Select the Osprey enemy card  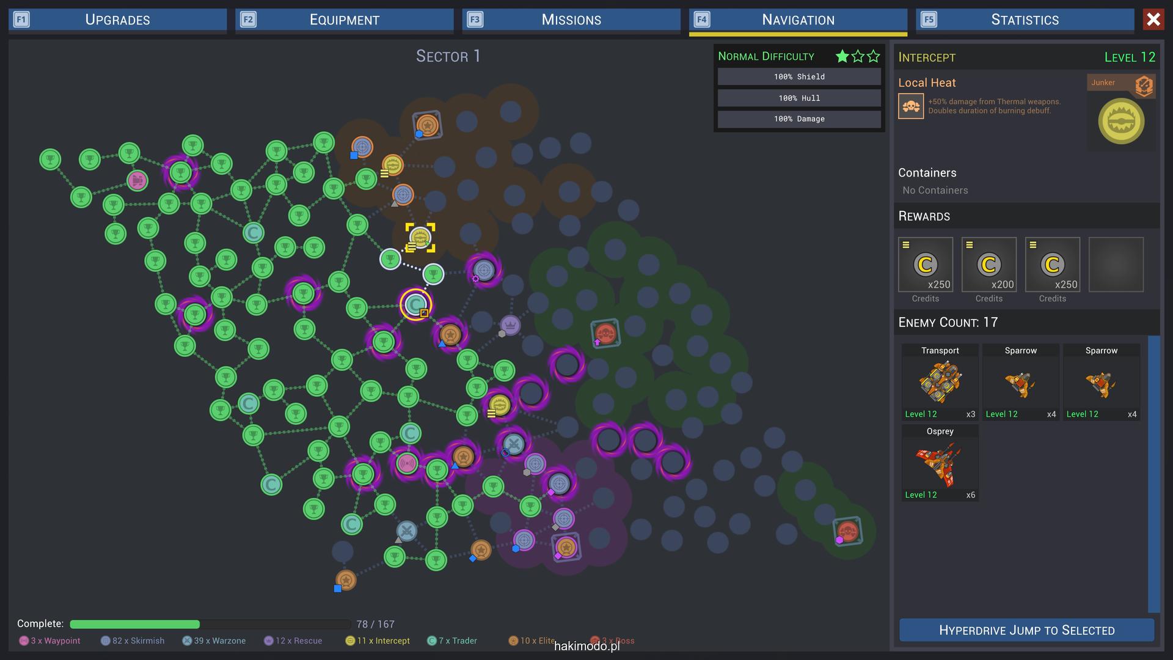pyautogui.click(x=940, y=463)
